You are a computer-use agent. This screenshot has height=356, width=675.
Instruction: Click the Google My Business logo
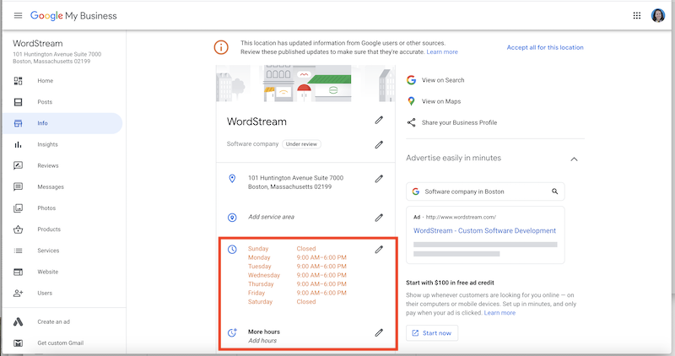(x=73, y=16)
